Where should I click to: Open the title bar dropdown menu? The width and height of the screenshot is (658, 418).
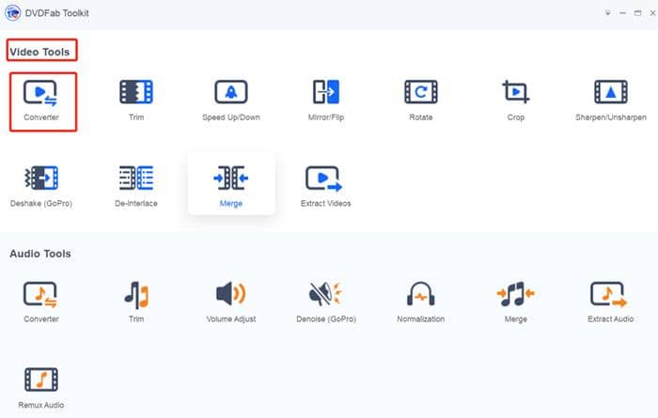(606, 13)
